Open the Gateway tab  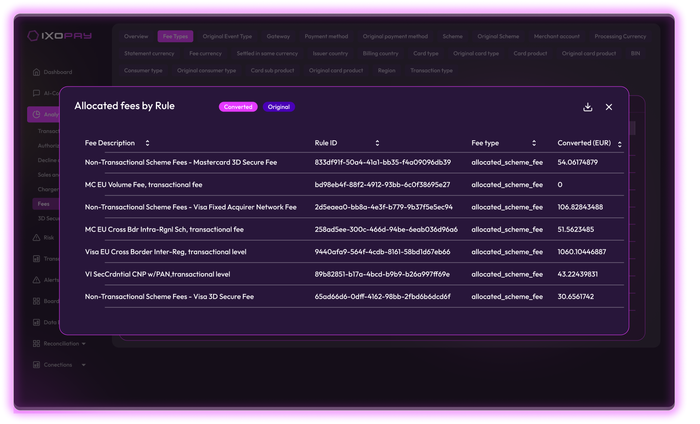[278, 37]
